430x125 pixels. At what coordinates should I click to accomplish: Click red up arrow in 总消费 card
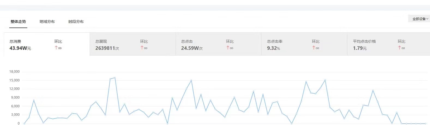tap(56, 48)
